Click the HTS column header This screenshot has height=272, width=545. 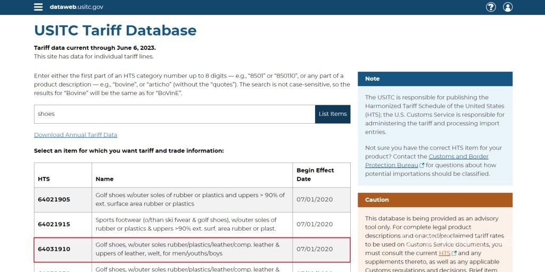click(x=44, y=179)
